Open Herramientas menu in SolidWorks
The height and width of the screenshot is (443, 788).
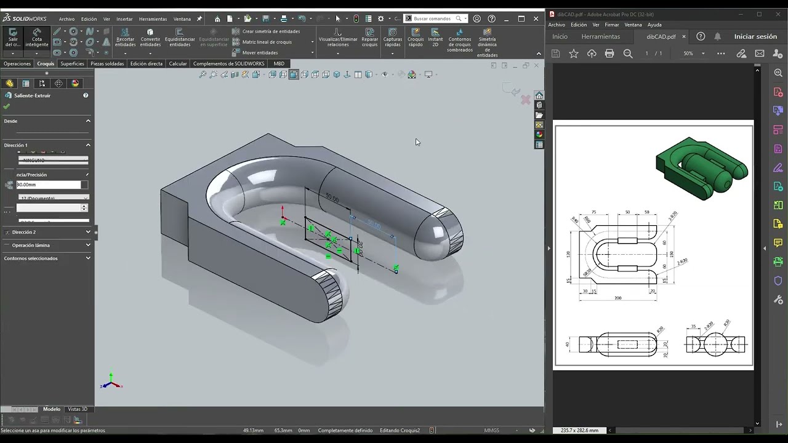coord(153,19)
